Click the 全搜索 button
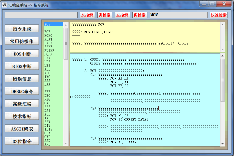The width and height of the screenshot is (234, 156). click(122, 15)
